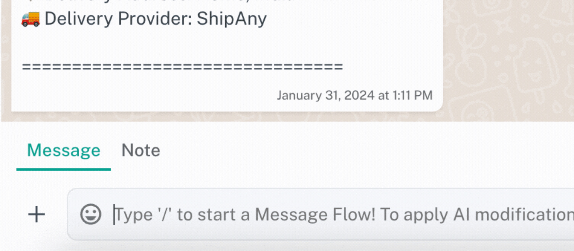Click the delivery truck emoji in the message
Viewport: 574px width, 251px height.
pos(31,19)
